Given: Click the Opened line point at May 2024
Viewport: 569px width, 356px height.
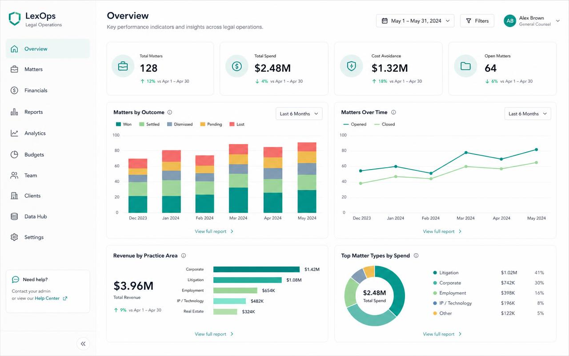Looking at the screenshot, I should coord(537,150).
